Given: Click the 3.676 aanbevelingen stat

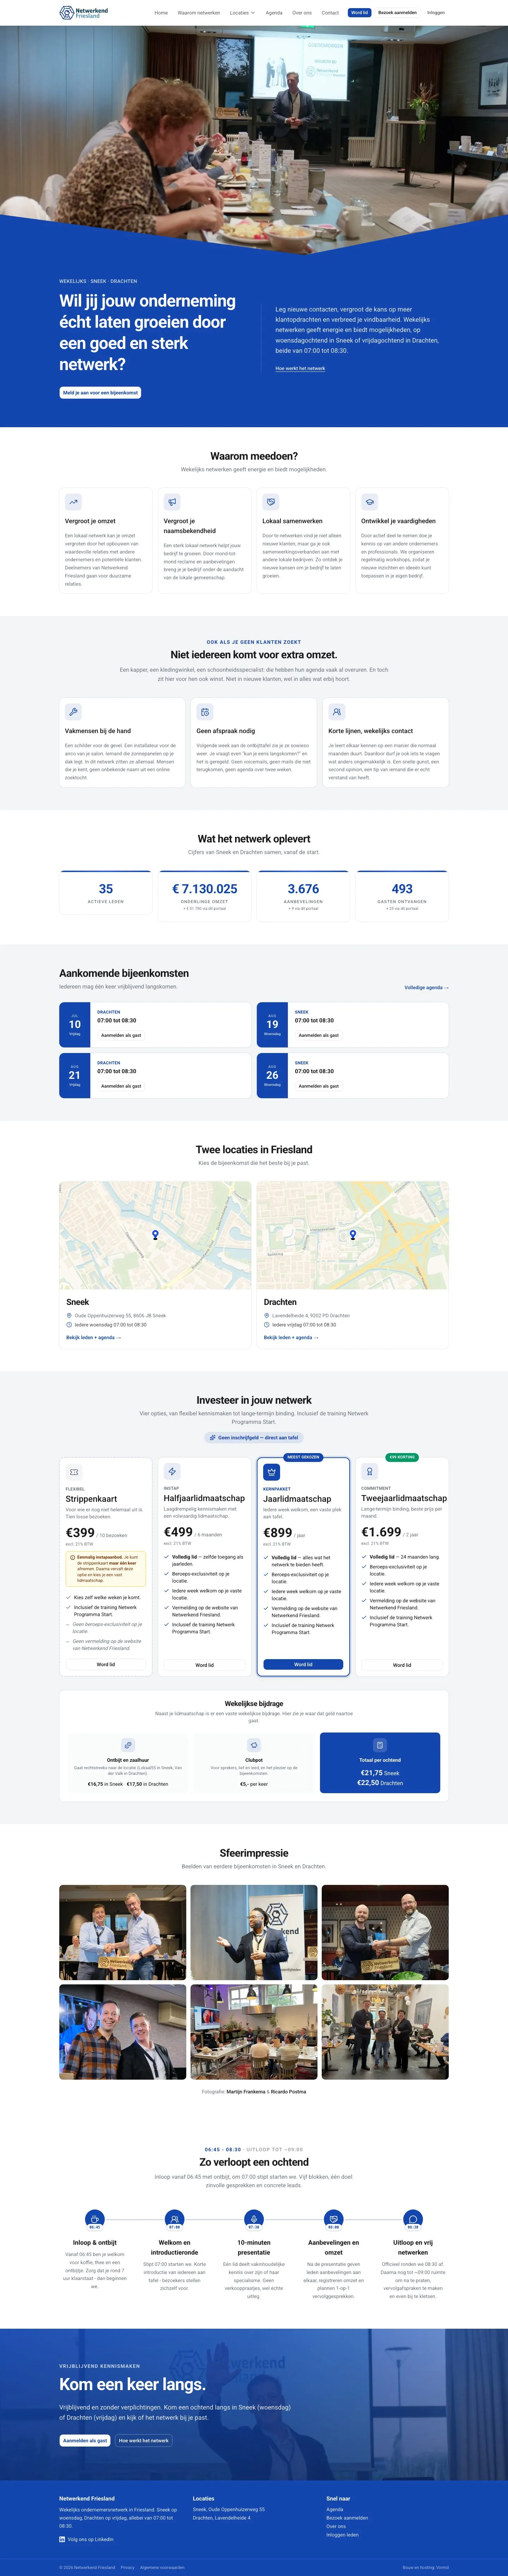Looking at the screenshot, I should click(x=303, y=889).
